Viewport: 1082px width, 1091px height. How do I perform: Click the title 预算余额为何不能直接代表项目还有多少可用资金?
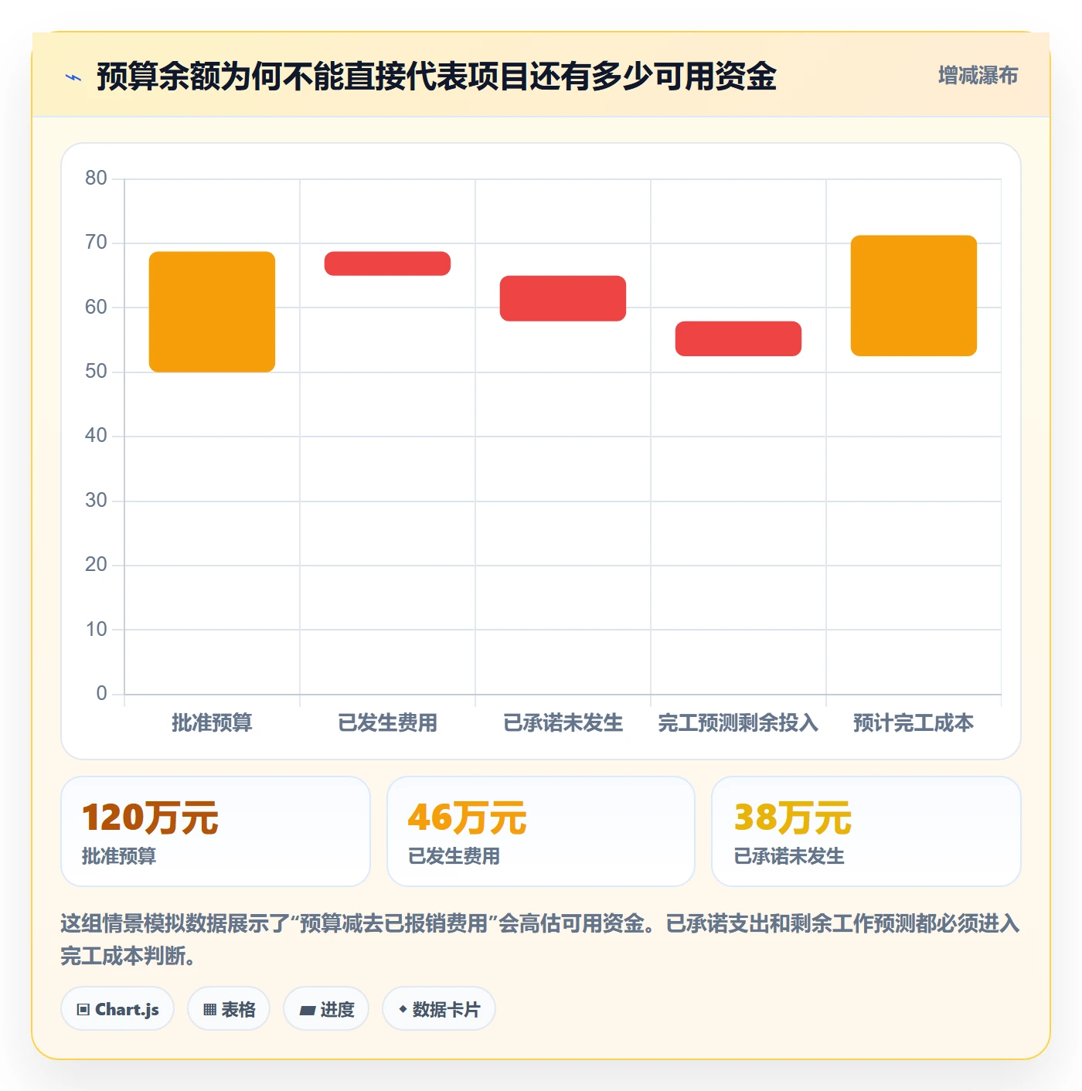437,76
